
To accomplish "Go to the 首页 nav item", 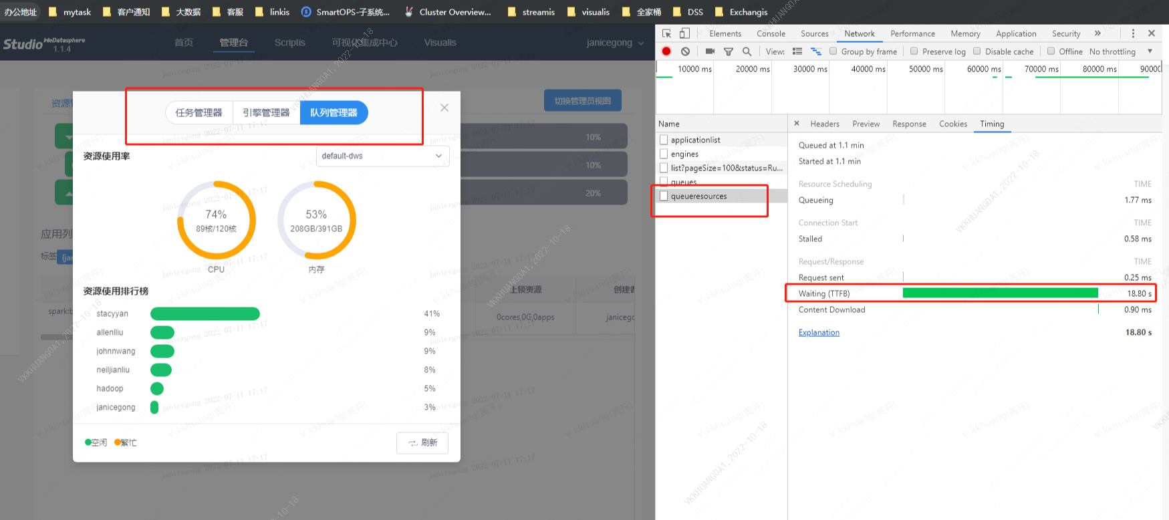I will (184, 42).
